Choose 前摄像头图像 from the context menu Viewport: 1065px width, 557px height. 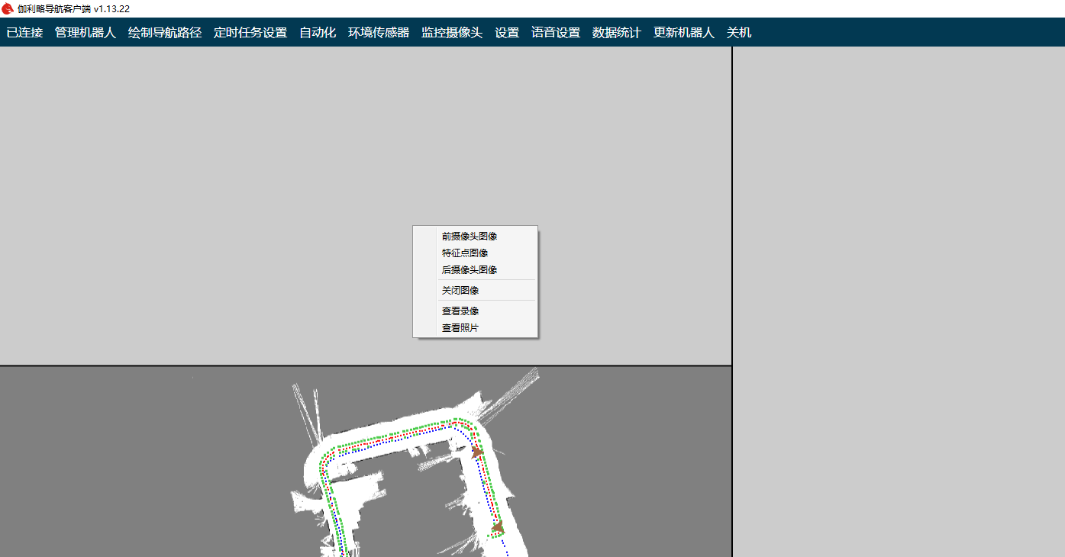tap(470, 237)
